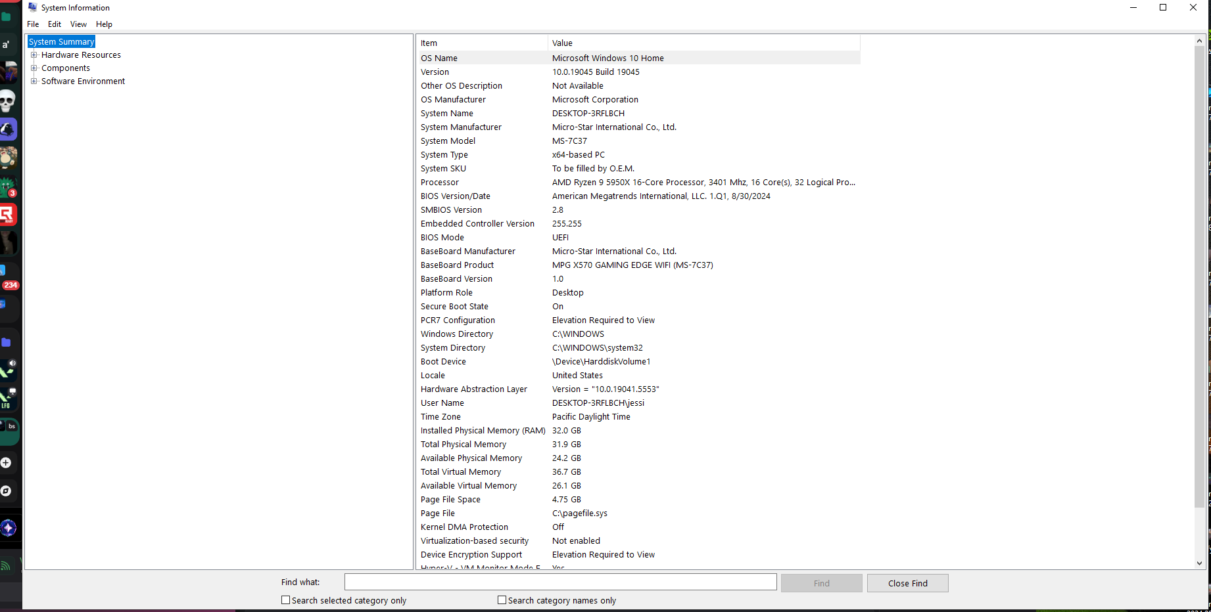The width and height of the screenshot is (1211, 612).
Task: Open the skull server icon in Discord sidebar
Action: [7, 101]
